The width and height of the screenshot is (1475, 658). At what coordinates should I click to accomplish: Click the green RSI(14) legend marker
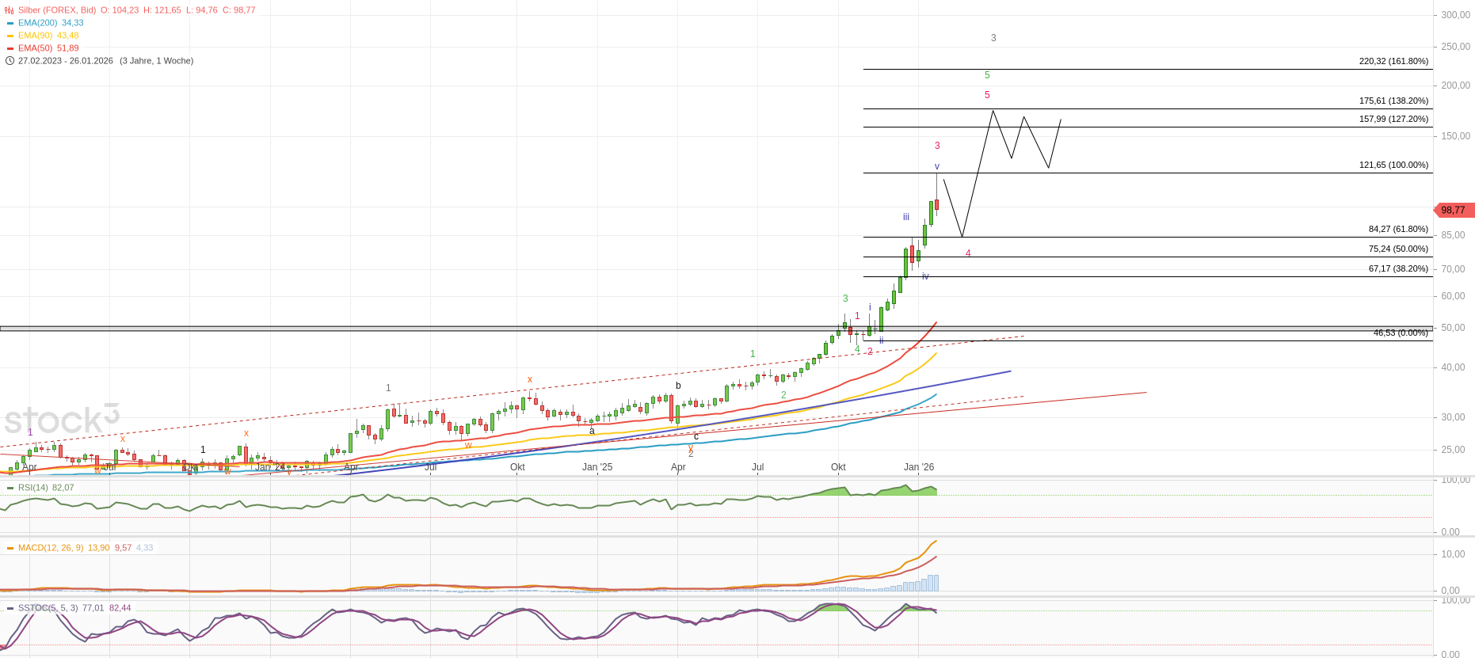[10, 488]
